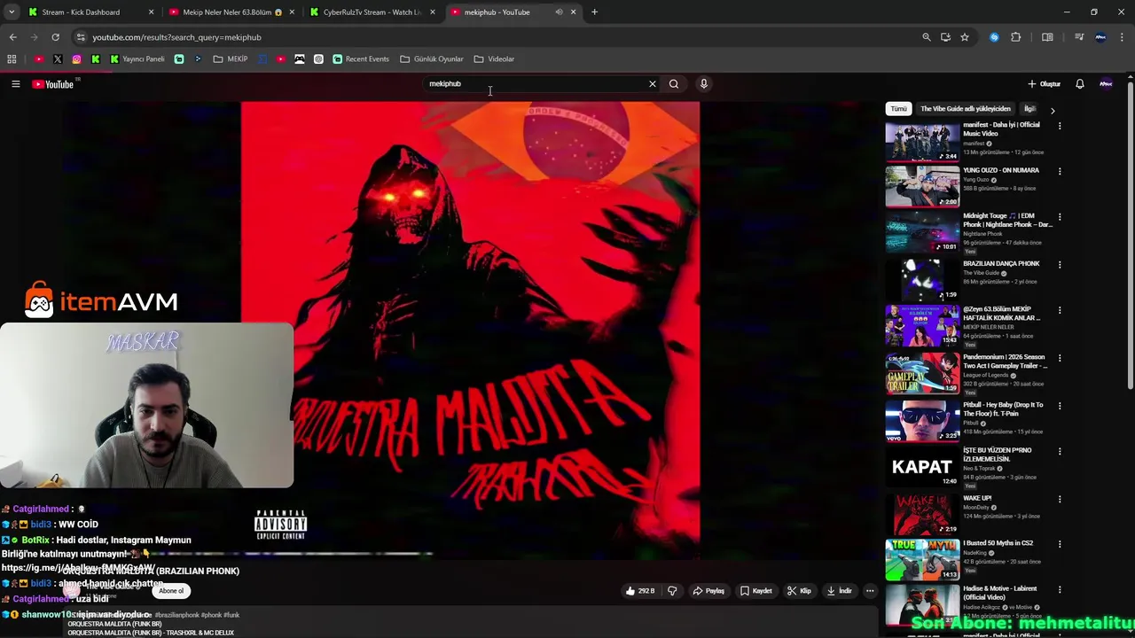Open the Shazam extension icon

994,37
